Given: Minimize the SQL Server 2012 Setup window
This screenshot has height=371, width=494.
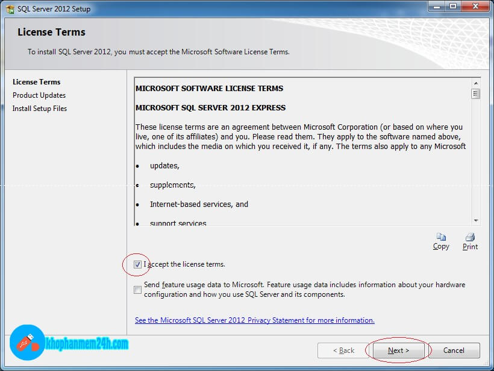Looking at the screenshot, I should pyautogui.click(x=435, y=6).
